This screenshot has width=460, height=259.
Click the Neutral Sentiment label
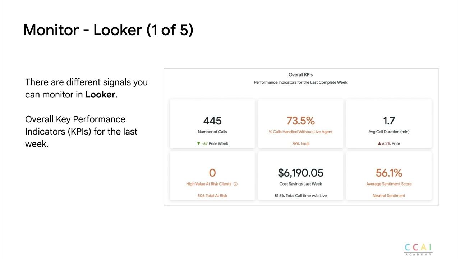click(x=389, y=196)
